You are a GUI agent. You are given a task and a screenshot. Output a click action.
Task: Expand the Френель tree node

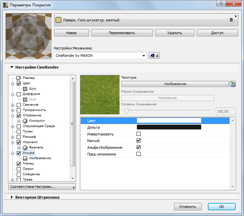[19, 148]
